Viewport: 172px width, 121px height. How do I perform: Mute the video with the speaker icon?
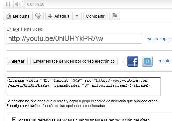coord(18,4)
